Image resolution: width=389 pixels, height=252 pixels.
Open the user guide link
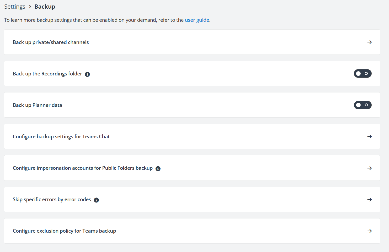coord(197,20)
